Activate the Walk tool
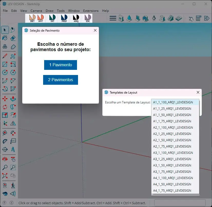Image resolution: width=212 pixels, height=207 pixels. [13, 185]
